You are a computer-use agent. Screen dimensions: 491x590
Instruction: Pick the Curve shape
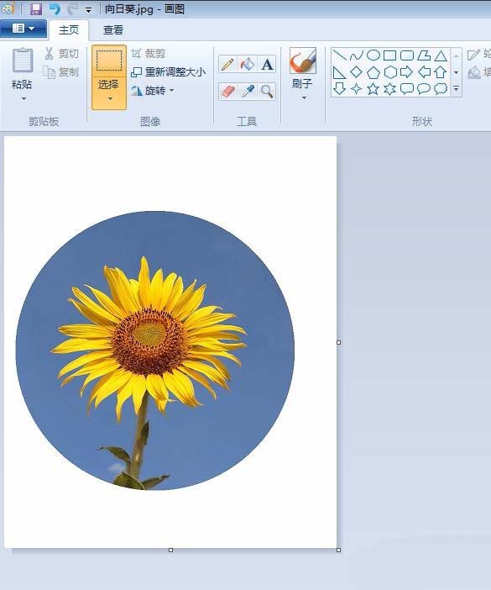(356, 55)
